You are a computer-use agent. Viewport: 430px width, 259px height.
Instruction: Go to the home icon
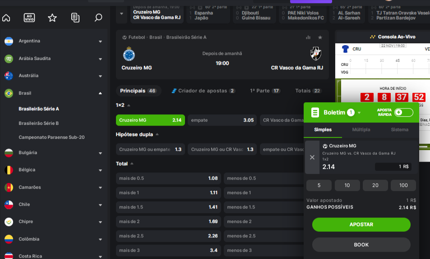point(6,18)
